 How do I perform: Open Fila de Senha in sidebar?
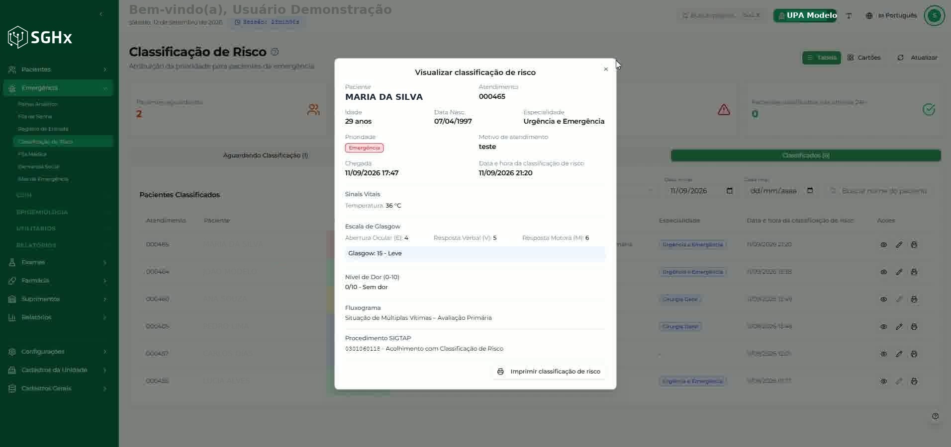tap(35, 117)
